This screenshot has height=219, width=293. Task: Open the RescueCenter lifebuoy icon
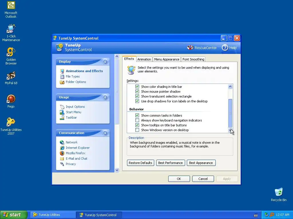[x=190, y=48]
